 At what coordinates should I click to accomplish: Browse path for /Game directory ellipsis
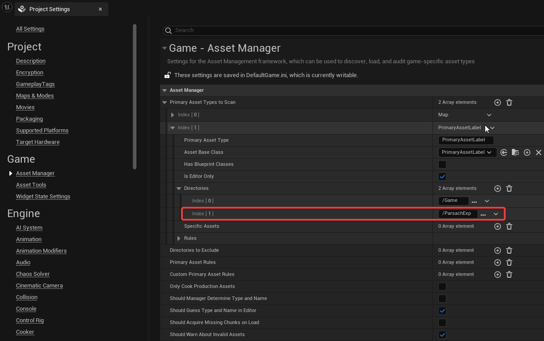[474, 201]
